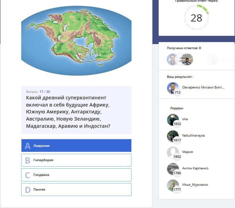Choose answer B Гиперборея
This screenshot has width=235, height=208.
[x=76, y=160]
